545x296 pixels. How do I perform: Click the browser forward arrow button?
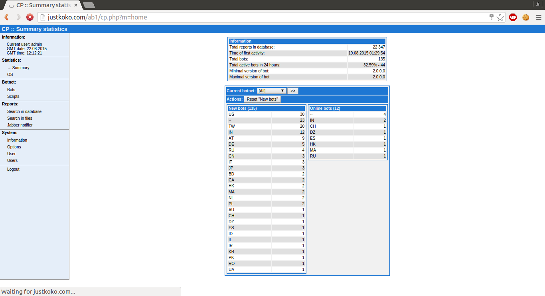(18, 17)
